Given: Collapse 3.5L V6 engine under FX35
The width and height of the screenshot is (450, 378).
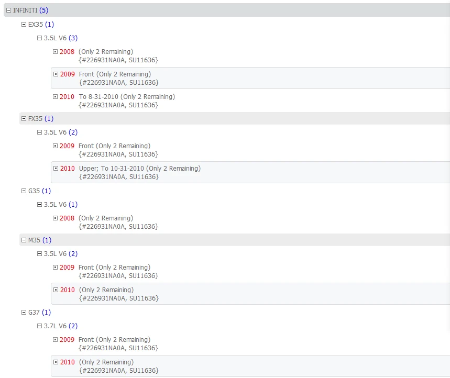Looking at the screenshot, I should click(40, 132).
